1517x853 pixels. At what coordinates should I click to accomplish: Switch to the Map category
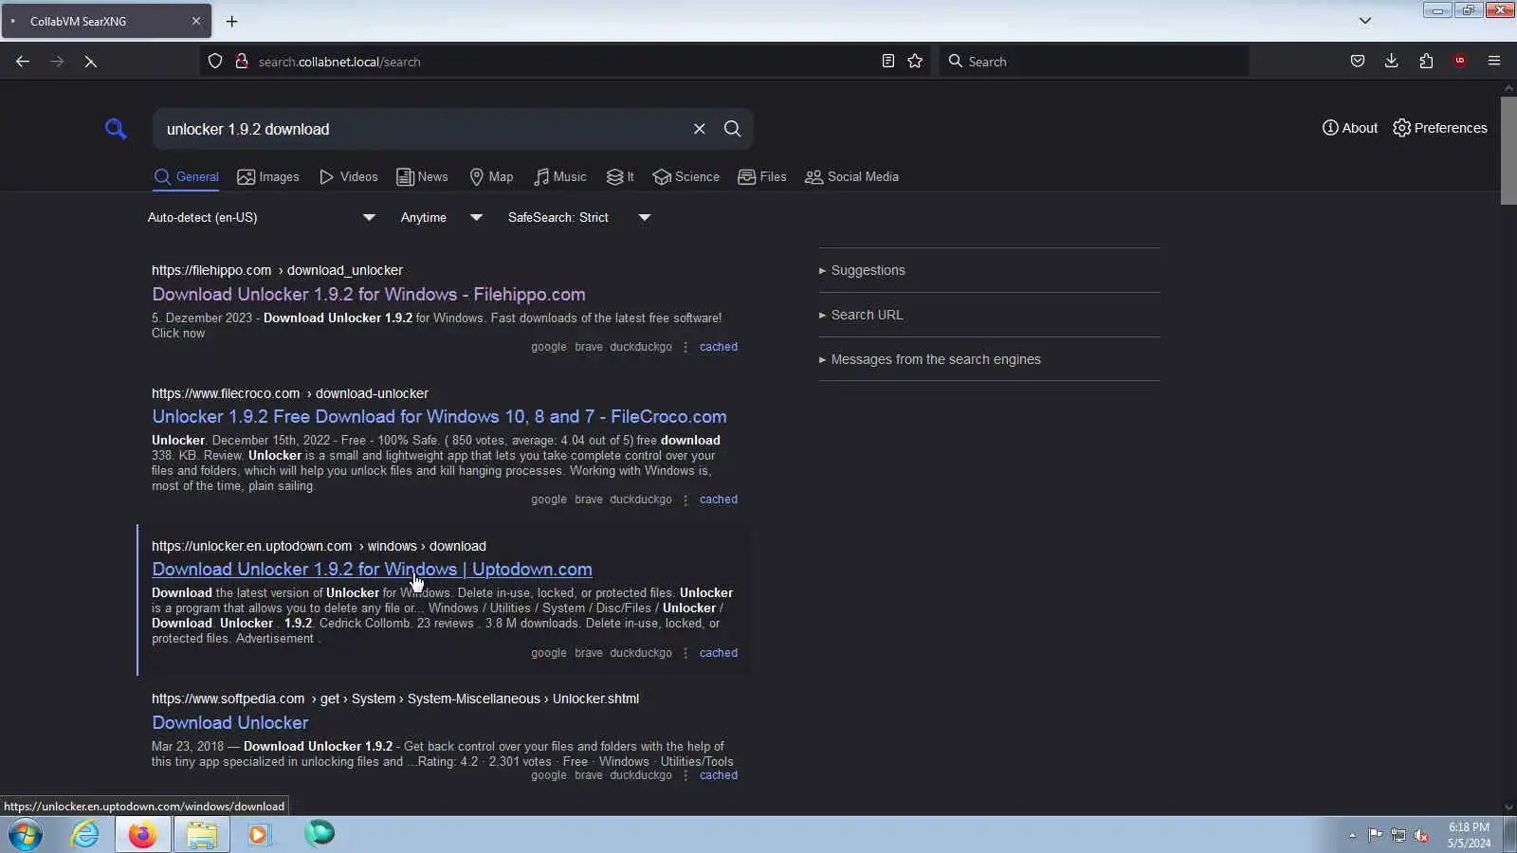coord(492,177)
